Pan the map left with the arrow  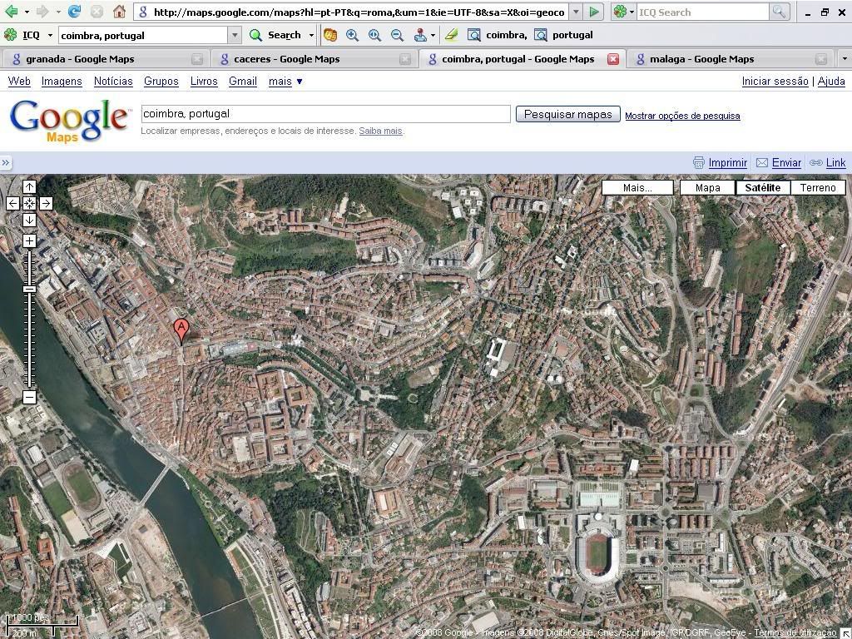tap(12, 203)
